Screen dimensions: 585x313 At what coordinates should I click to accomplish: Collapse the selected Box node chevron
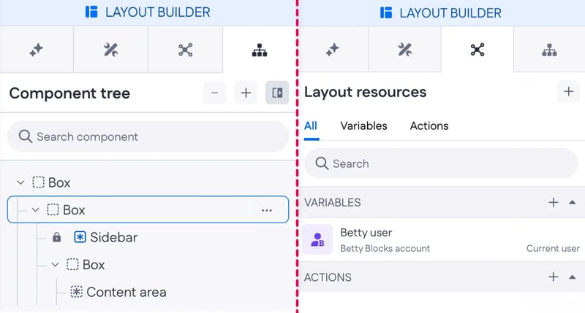pyautogui.click(x=35, y=210)
